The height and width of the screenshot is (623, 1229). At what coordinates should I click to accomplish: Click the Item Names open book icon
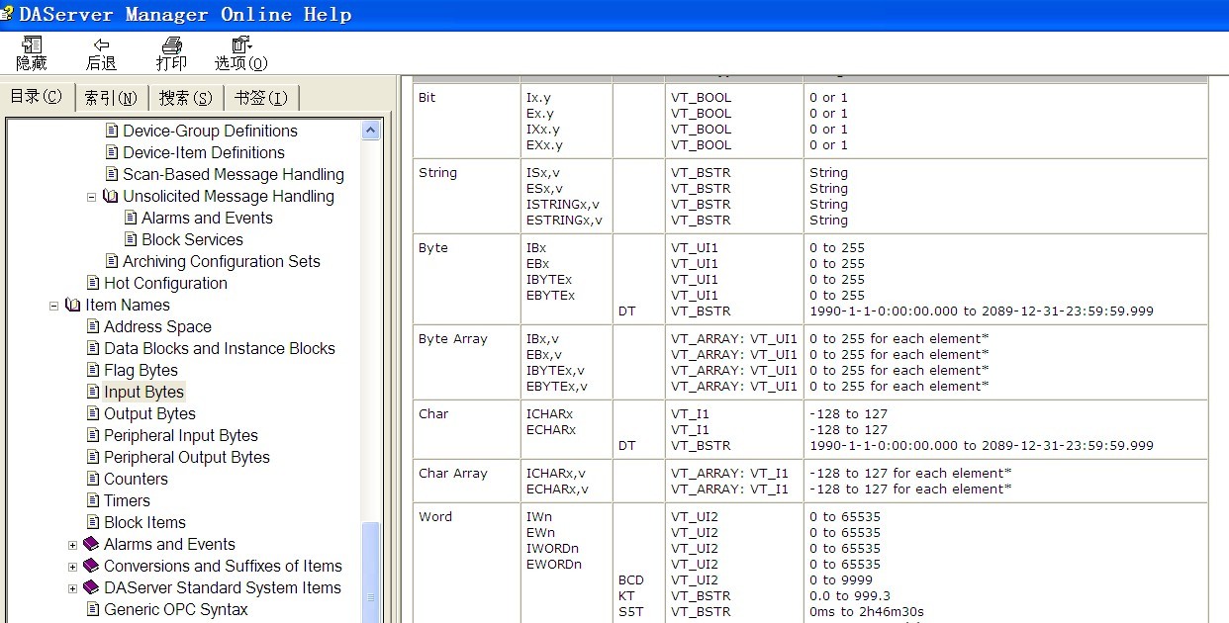(73, 305)
